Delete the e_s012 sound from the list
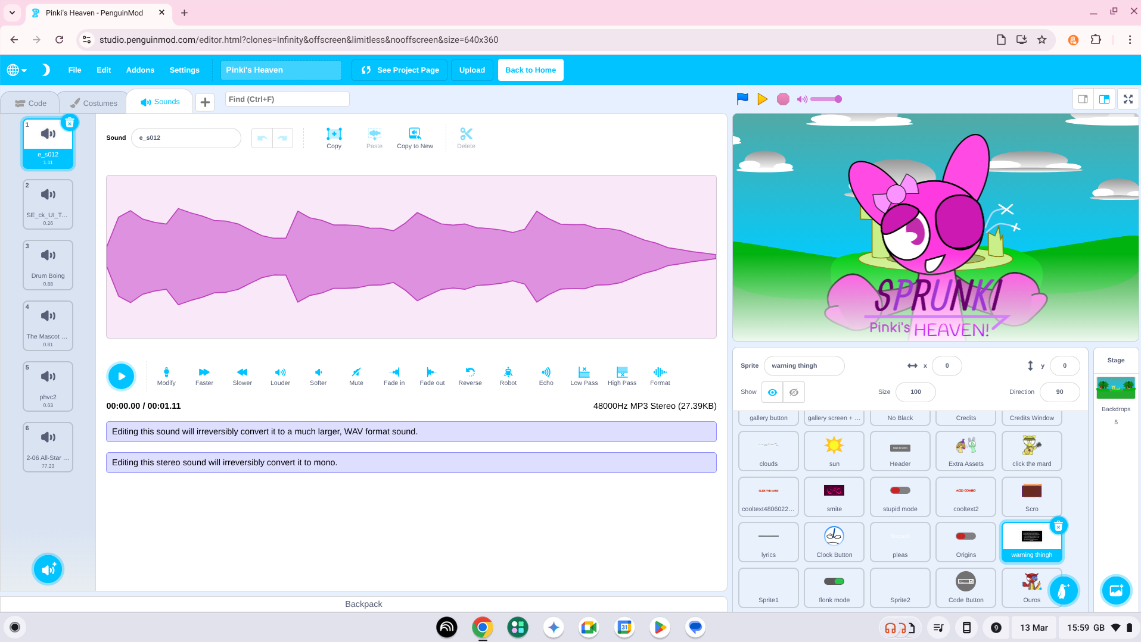The height and width of the screenshot is (642, 1141). 70,123
